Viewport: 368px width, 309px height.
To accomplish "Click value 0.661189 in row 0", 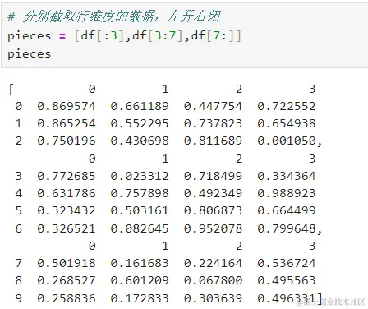I will [x=140, y=106].
